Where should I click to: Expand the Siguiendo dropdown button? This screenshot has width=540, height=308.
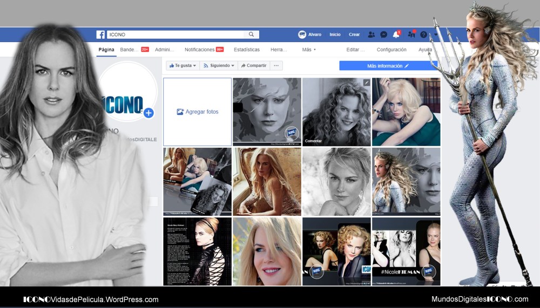219,65
